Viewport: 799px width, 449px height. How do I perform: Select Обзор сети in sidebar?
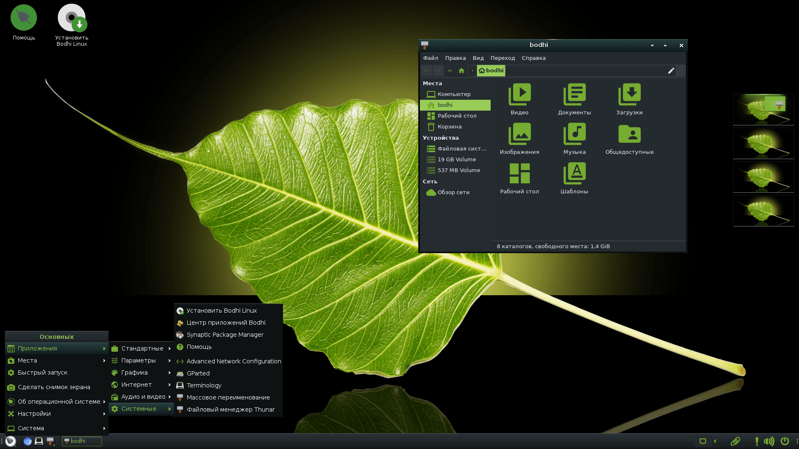pyautogui.click(x=455, y=192)
